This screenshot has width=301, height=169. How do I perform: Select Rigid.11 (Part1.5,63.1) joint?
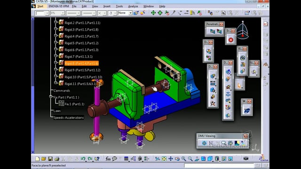(80, 84)
